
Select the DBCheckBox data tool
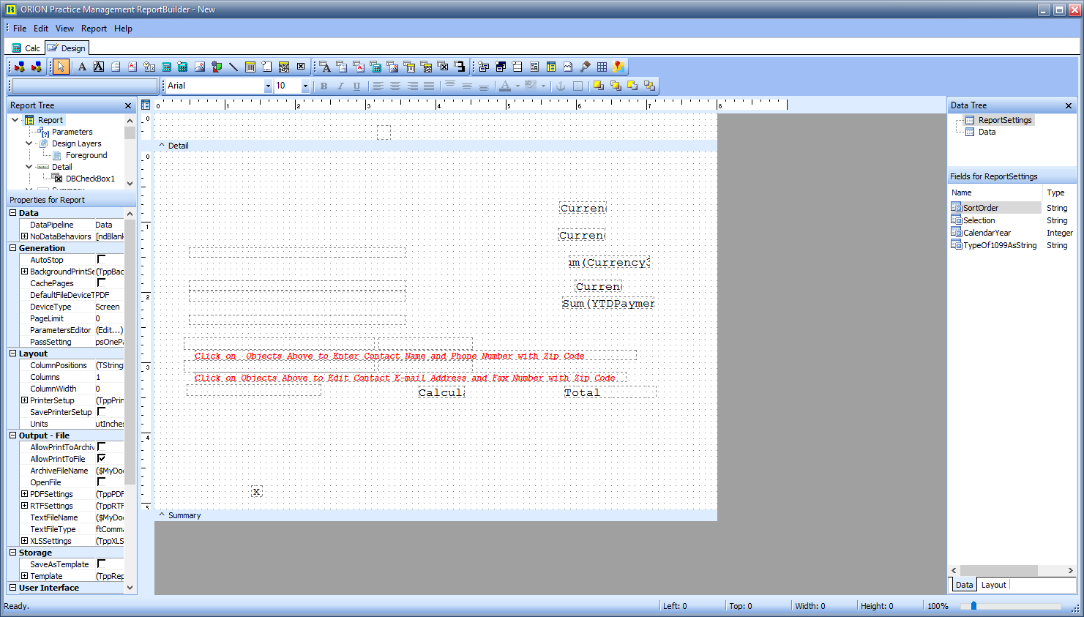click(x=443, y=67)
